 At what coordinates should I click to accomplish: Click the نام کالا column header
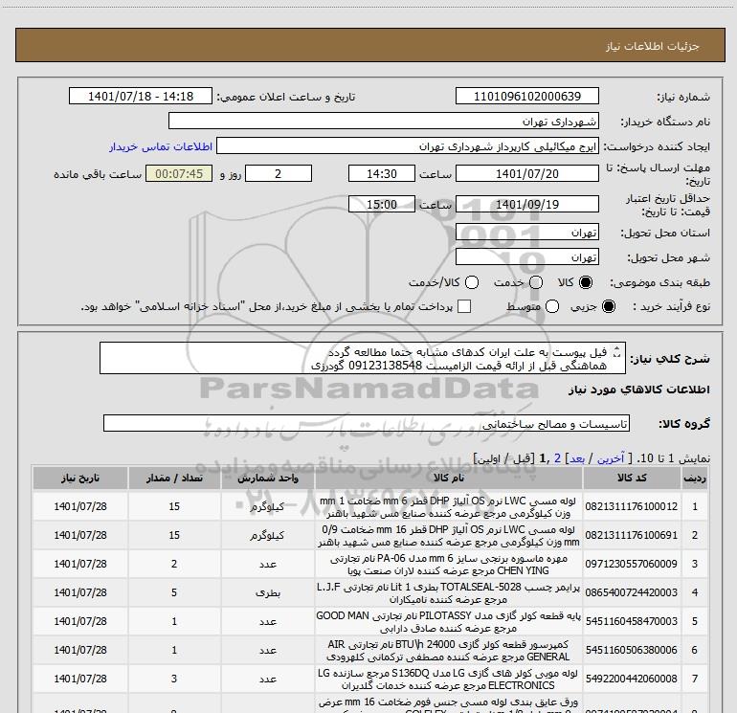[x=448, y=478]
